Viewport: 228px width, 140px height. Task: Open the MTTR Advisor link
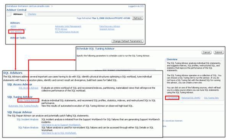tap(61, 29)
